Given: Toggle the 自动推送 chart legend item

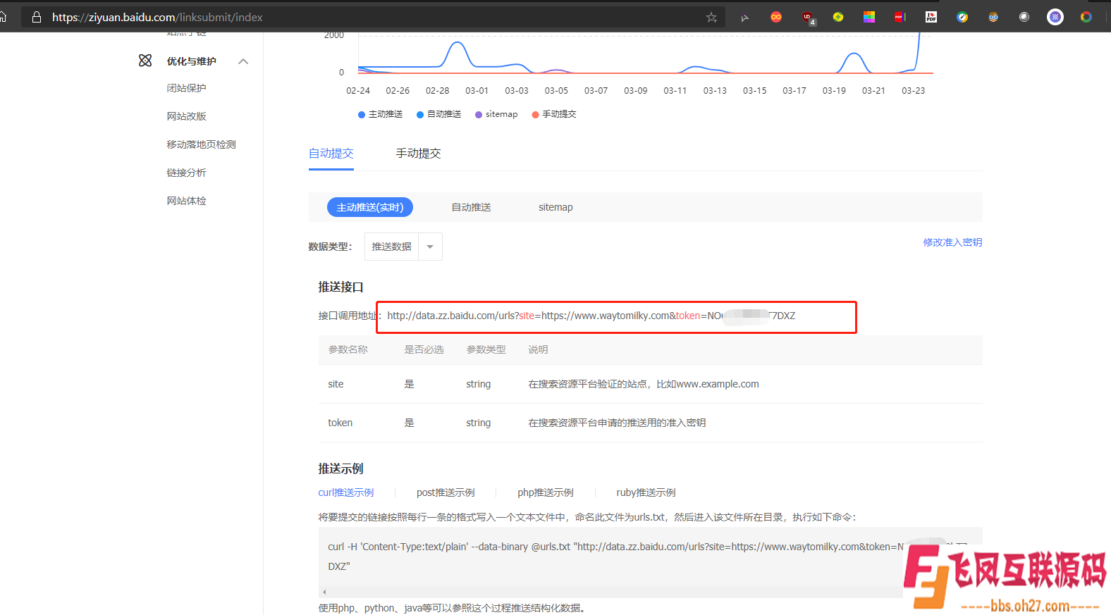Looking at the screenshot, I should [x=439, y=114].
